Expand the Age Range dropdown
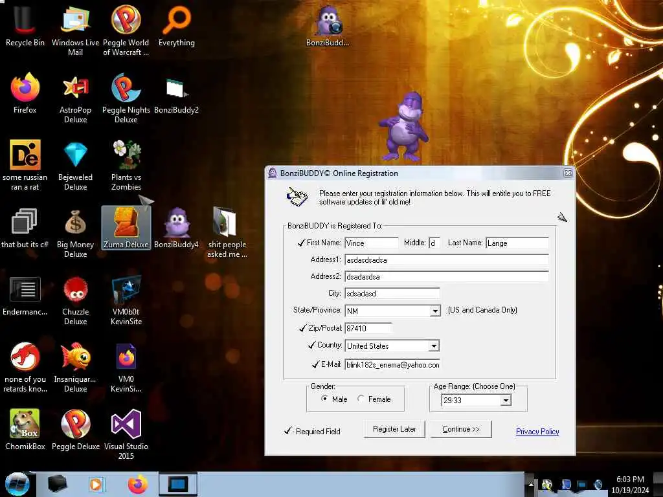Viewport: 663px width, 497px height. coord(506,400)
